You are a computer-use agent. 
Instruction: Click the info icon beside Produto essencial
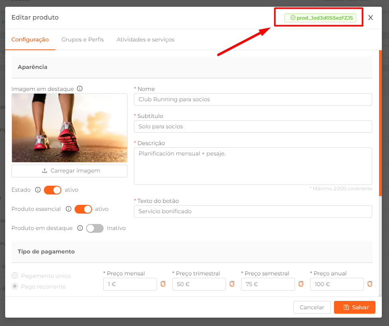pos(69,209)
